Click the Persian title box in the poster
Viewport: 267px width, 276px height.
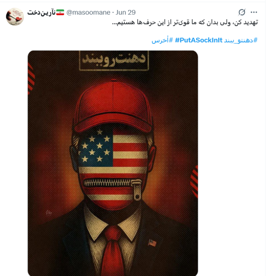114,61
